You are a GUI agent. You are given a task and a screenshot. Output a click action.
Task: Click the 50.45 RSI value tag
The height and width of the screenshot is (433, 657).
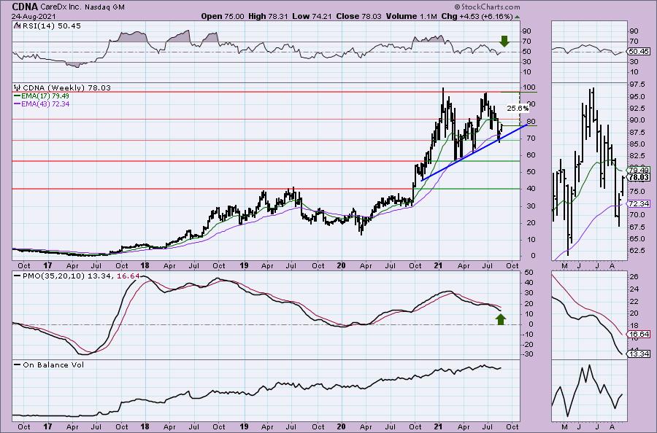640,52
